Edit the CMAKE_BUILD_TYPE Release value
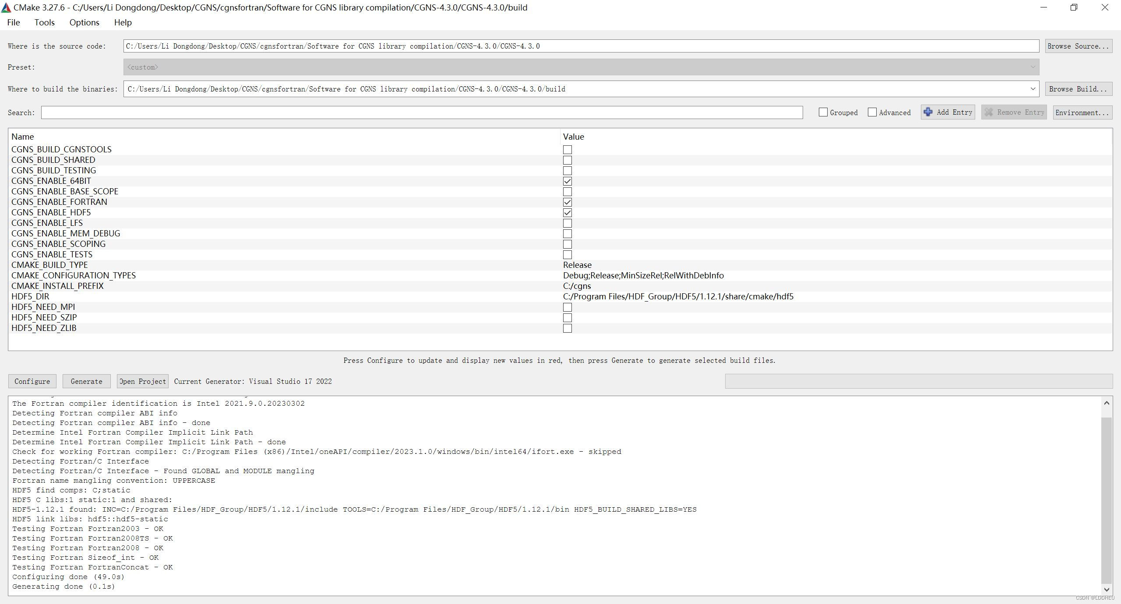This screenshot has width=1121, height=604. point(577,265)
